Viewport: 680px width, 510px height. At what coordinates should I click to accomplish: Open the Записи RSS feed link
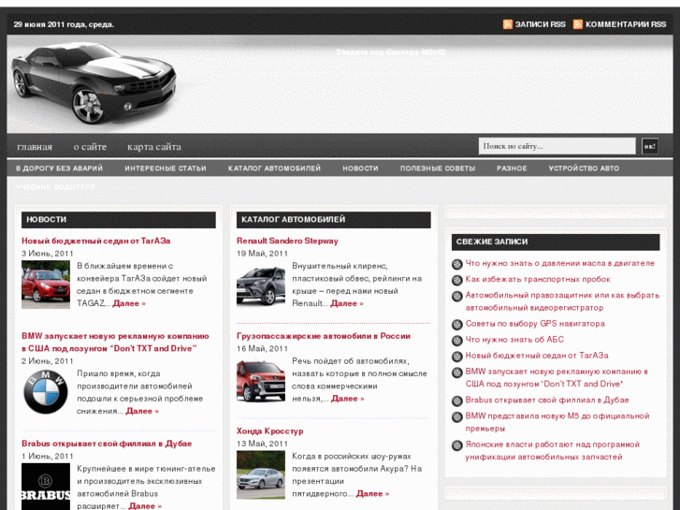click(541, 24)
